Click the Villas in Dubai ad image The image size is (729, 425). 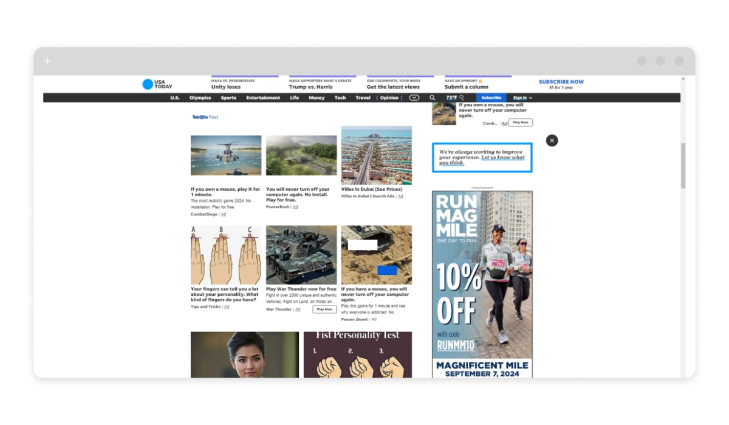(376, 155)
